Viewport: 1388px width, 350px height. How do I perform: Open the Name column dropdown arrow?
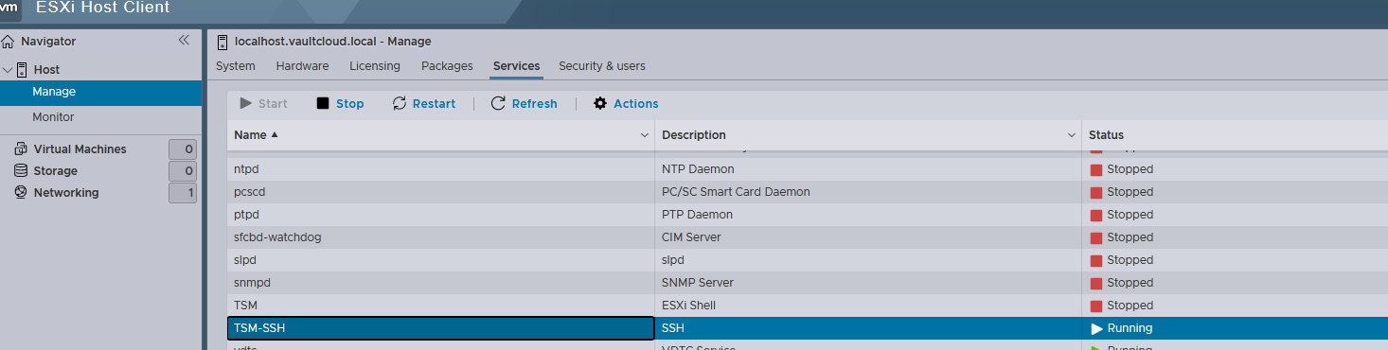click(645, 135)
